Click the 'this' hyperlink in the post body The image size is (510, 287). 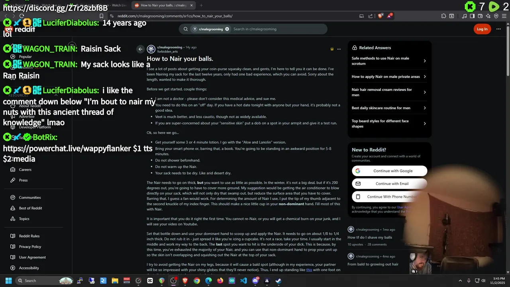(309, 270)
